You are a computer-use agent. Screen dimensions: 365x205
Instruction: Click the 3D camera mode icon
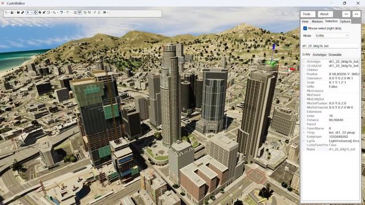coord(105,13)
